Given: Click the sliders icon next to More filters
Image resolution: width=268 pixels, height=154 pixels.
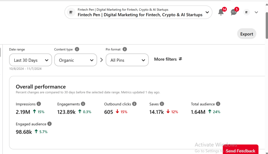Looking at the screenshot, I should (x=181, y=59).
